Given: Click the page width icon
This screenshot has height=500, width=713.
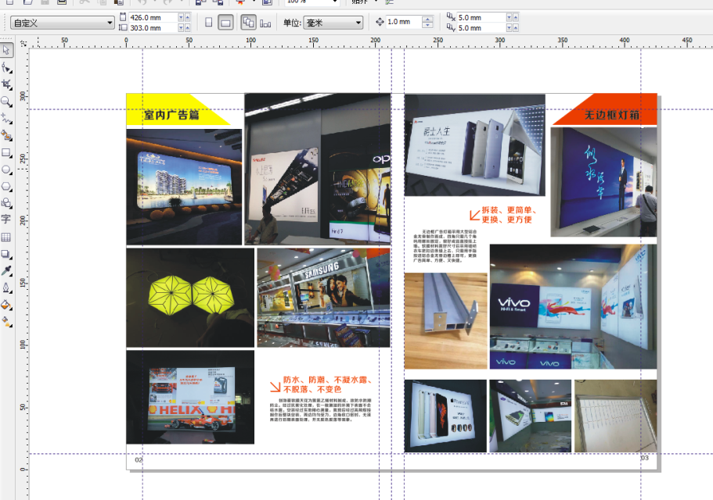Looking at the screenshot, I should click(x=123, y=17).
